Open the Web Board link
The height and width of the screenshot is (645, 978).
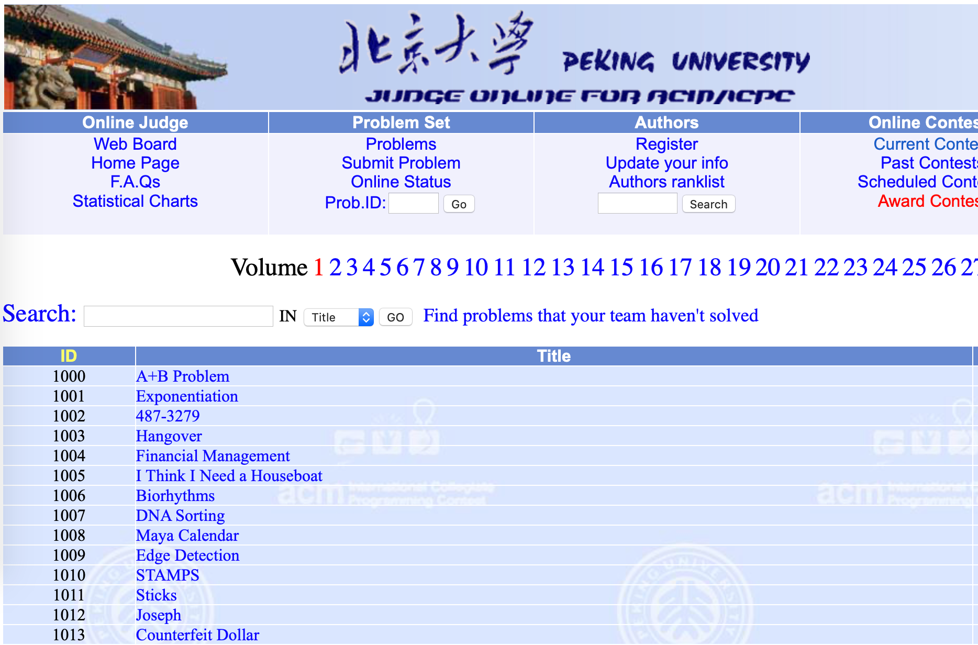tap(135, 144)
